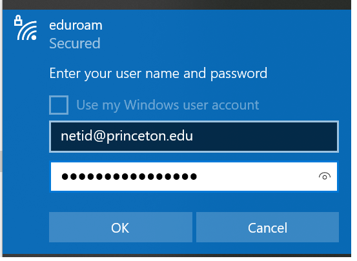Dismiss the dialog with Cancel
This screenshot has height=261, width=357.
(x=267, y=227)
